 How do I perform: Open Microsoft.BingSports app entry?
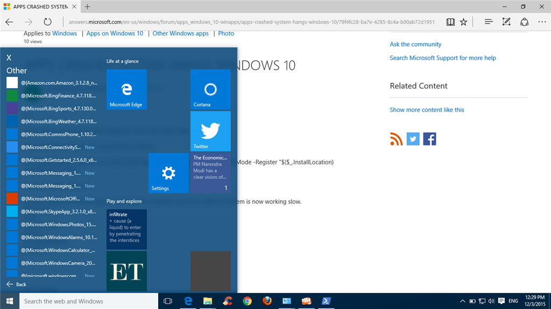(52, 109)
